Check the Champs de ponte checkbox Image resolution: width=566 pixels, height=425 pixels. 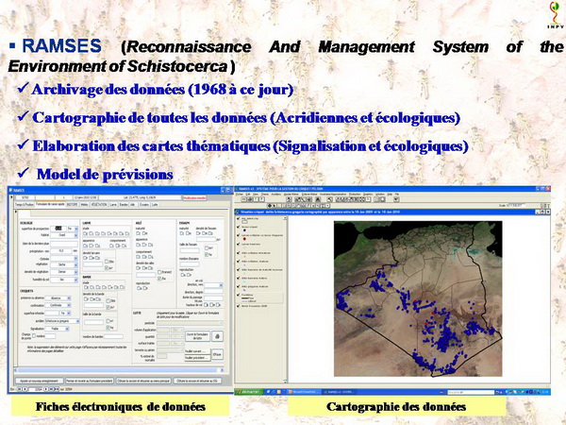[x=34, y=336]
